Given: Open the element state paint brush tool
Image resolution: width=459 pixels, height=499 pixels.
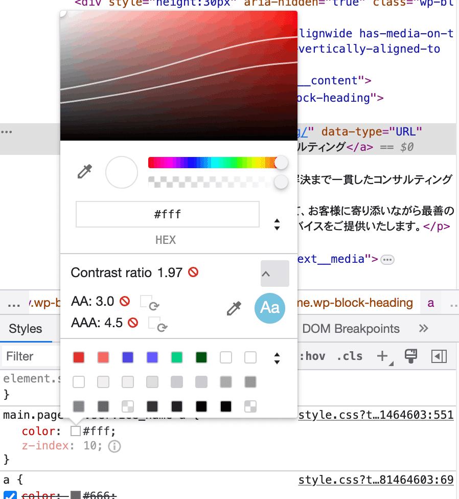Looking at the screenshot, I should 410,356.
